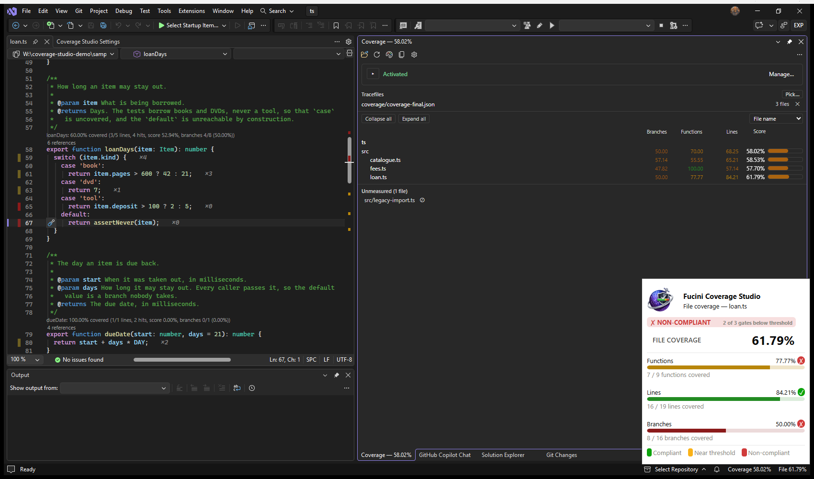Click Select Repository in the status bar
The width and height of the screenshot is (814, 479).
coord(676,469)
